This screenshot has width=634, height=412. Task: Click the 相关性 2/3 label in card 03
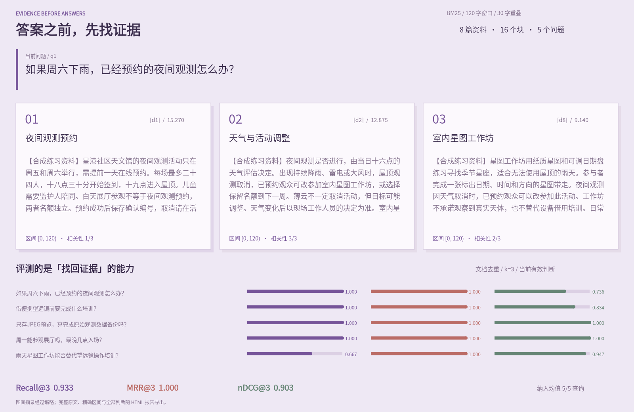487,238
